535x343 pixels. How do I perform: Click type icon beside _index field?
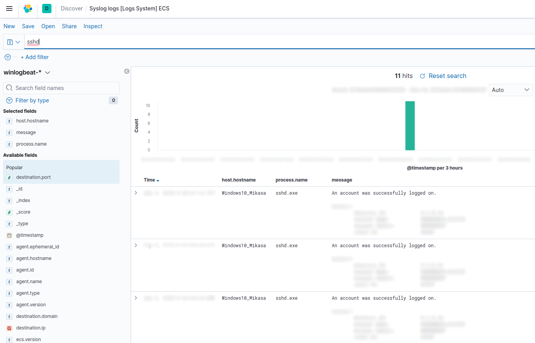click(x=9, y=201)
